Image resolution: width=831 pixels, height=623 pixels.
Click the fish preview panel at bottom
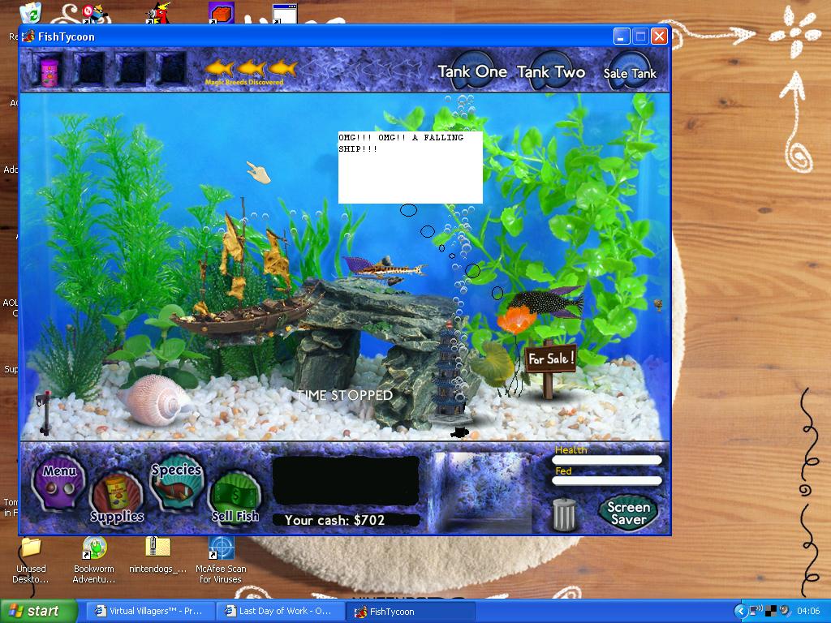pos(481,492)
